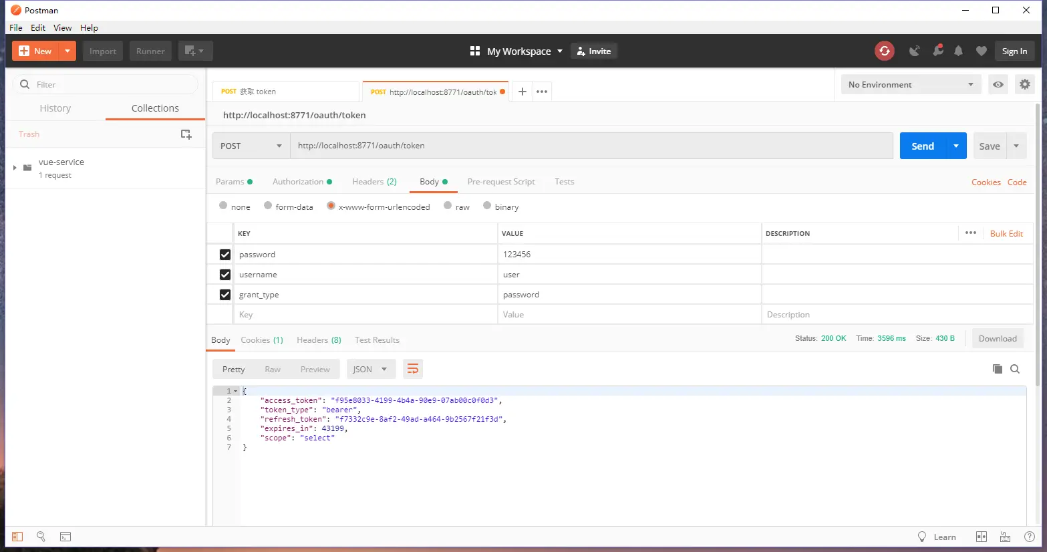Open the POST method dropdown
Image resolution: width=1047 pixels, height=552 pixels.
(x=251, y=146)
